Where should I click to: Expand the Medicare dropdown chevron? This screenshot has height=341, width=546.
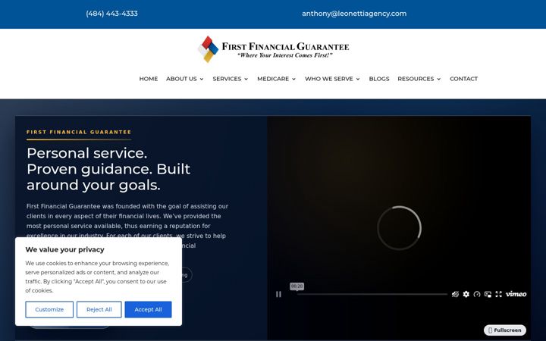(x=294, y=80)
